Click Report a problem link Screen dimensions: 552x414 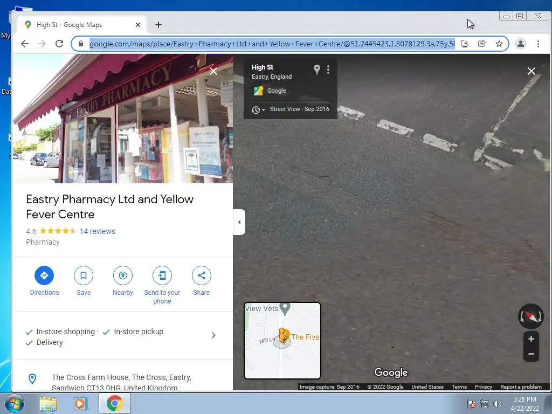coord(521,387)
